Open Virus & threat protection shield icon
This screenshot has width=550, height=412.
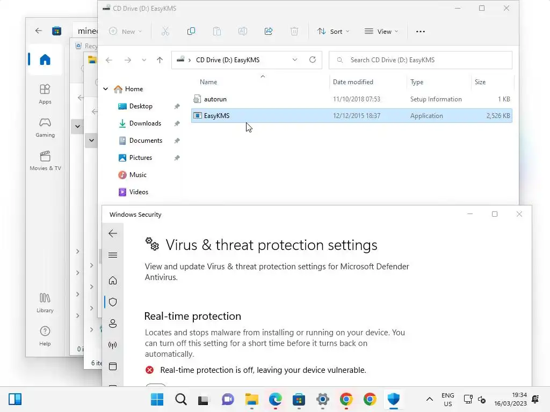[113, 302]
